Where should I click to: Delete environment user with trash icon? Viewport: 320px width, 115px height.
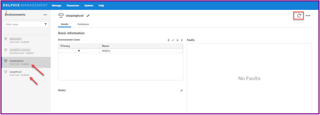182,40
